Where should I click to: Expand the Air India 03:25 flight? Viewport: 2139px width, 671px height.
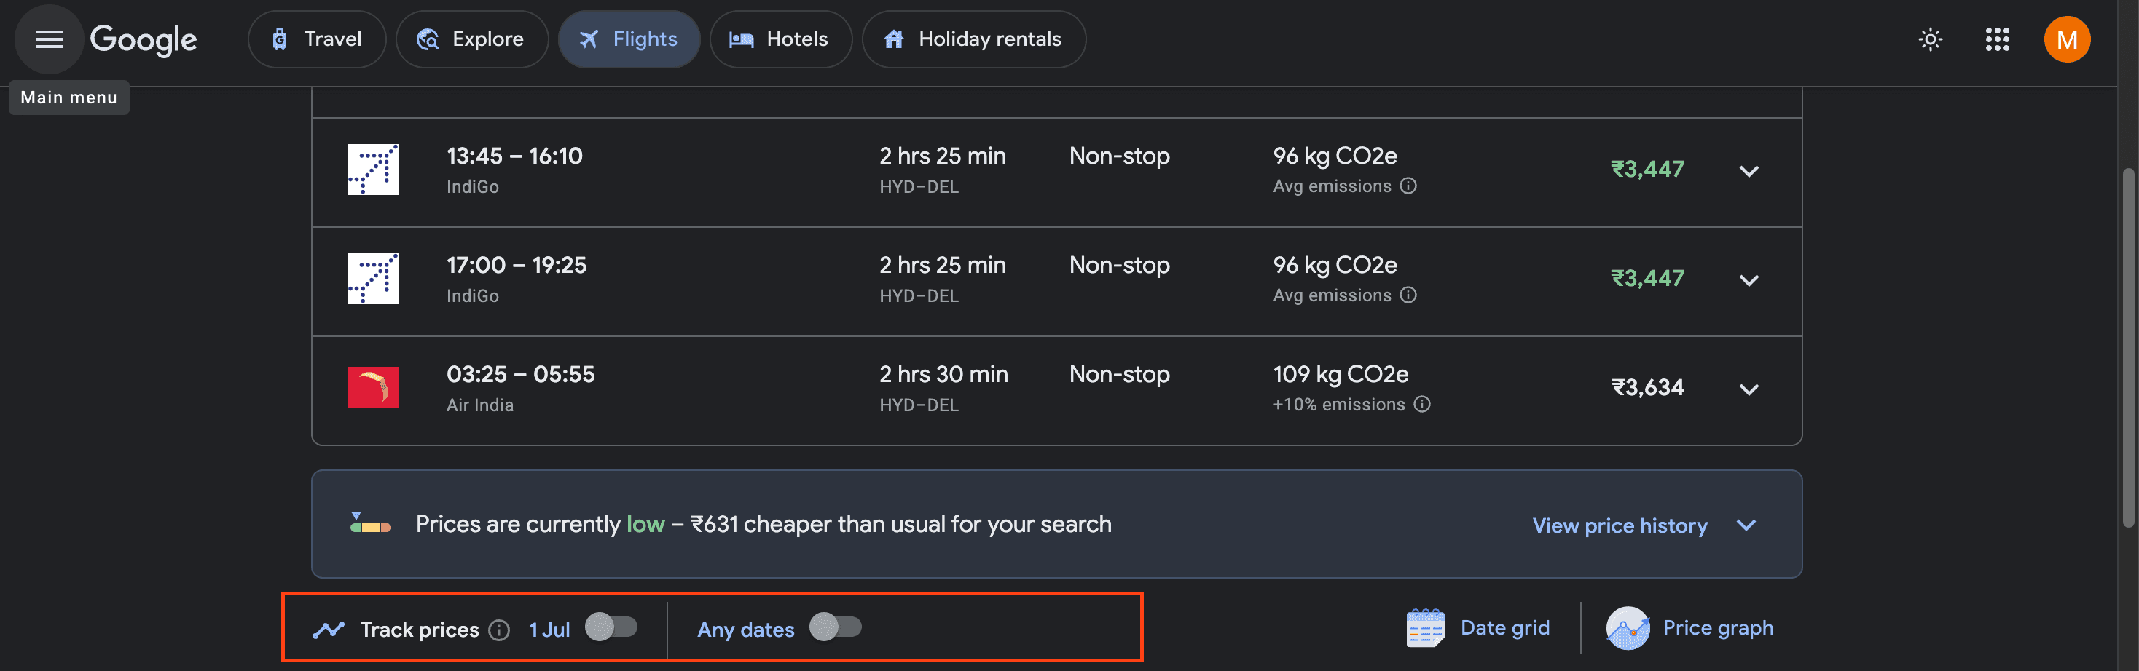pyautogui.click(x=1749, y=390)
